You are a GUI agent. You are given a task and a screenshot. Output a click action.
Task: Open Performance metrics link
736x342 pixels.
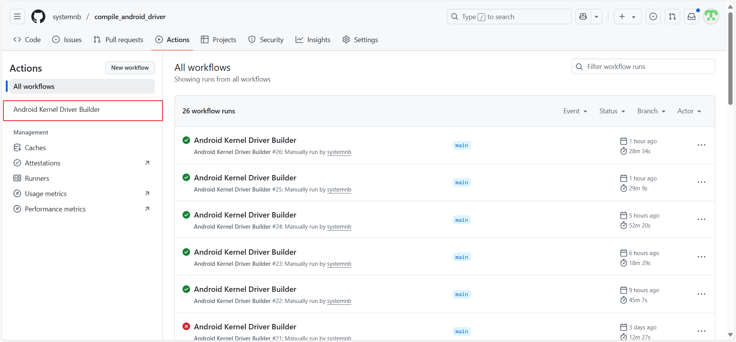coord(82,209)
